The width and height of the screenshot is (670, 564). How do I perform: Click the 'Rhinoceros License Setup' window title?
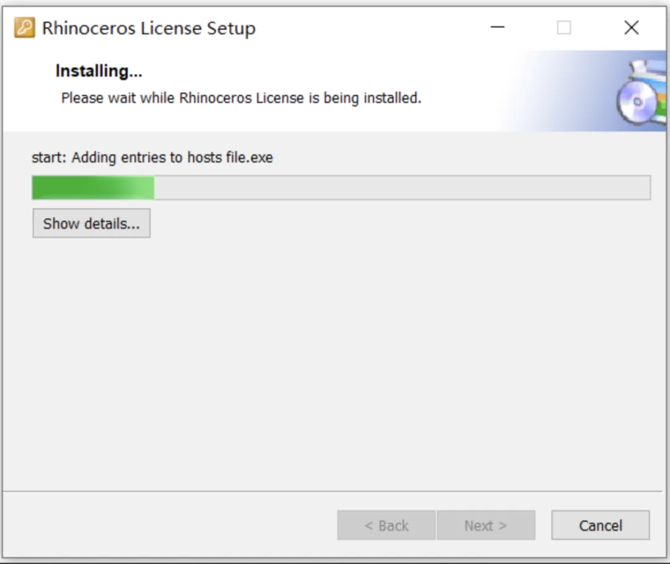point(149,28)
